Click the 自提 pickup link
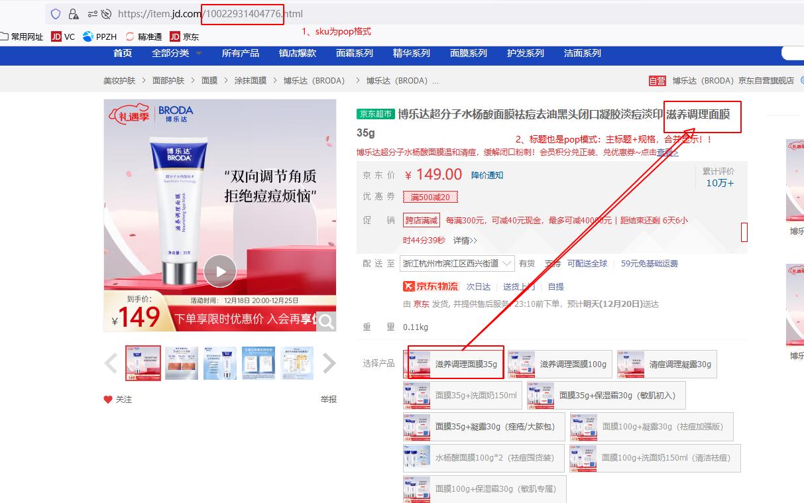Viewport: 804px width, 503px height. pyautogui.click(x=555, y=286)
